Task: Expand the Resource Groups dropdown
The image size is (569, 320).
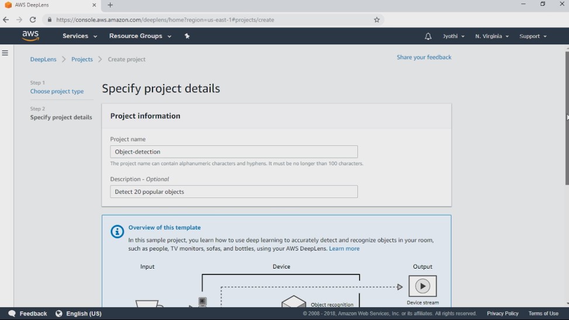Action: tap(140, 36)
